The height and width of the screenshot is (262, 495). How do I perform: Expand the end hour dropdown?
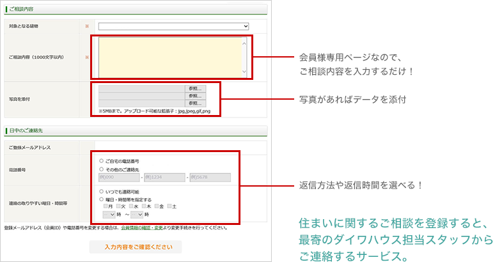[137, 215]
